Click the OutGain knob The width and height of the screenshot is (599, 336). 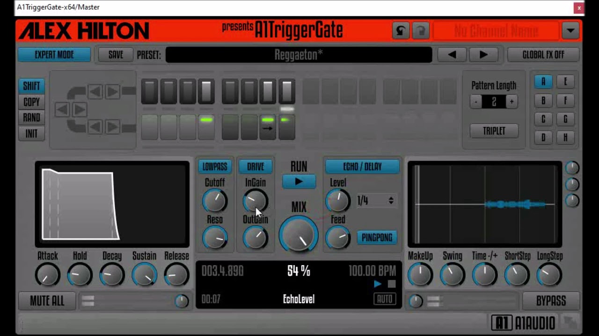[x=256, y=238]
